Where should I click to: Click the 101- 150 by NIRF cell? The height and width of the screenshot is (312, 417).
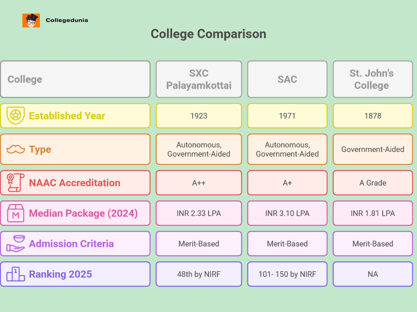click(x=287, y=274)
